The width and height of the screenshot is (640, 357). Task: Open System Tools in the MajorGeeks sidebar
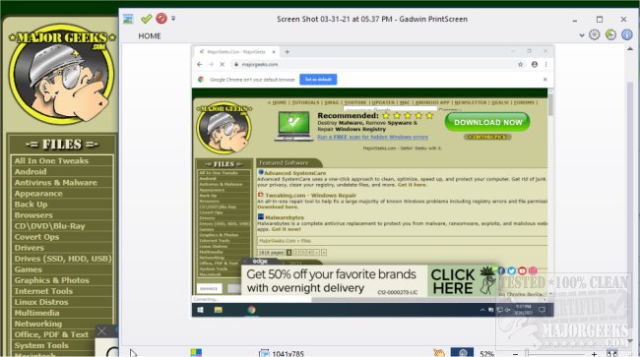pos(41,345)
